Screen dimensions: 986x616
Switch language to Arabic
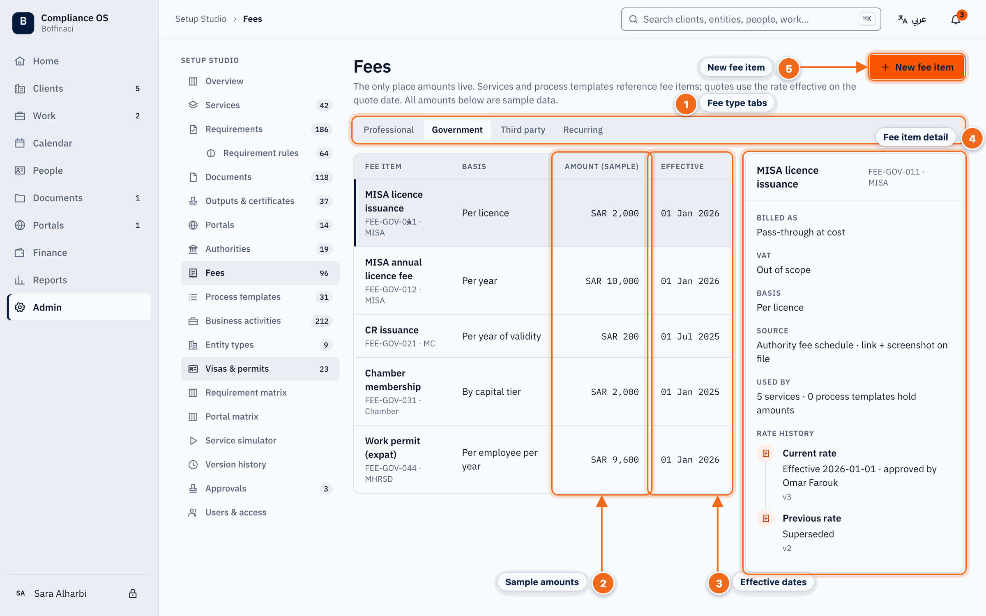(x=912, y=19)
